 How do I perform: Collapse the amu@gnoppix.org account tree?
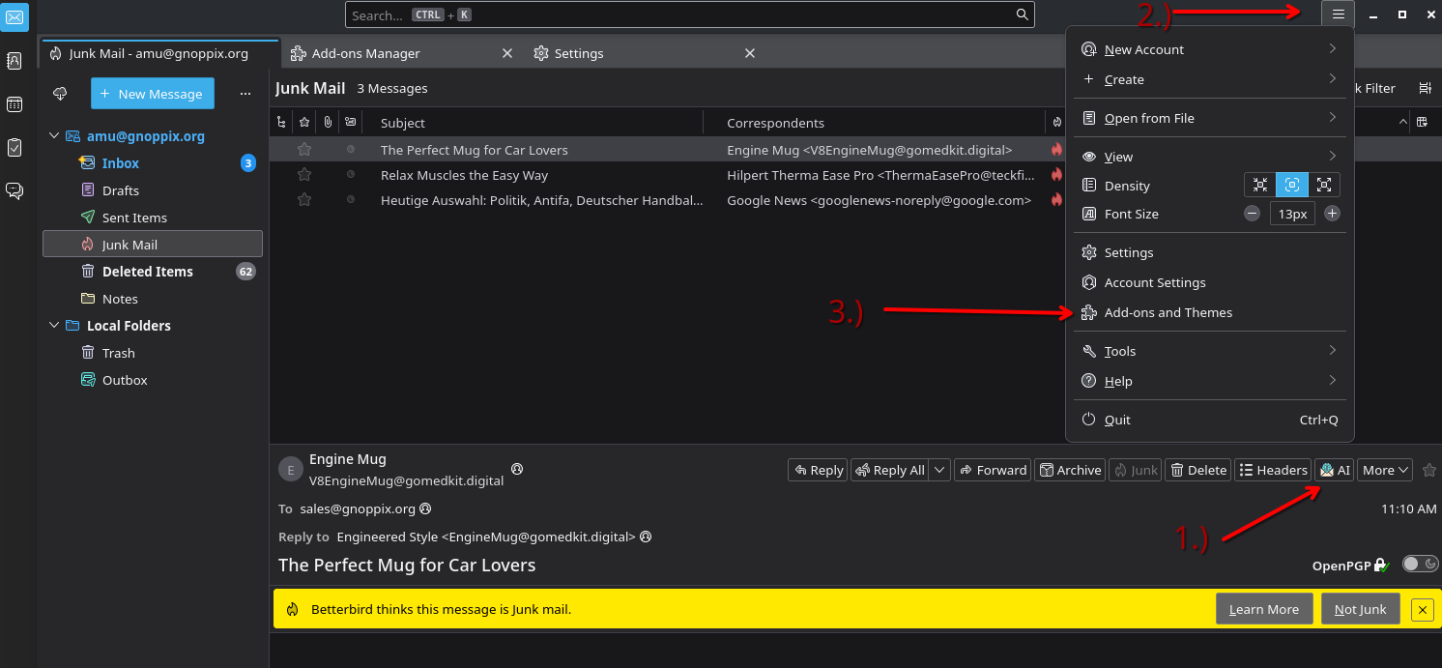54,136
